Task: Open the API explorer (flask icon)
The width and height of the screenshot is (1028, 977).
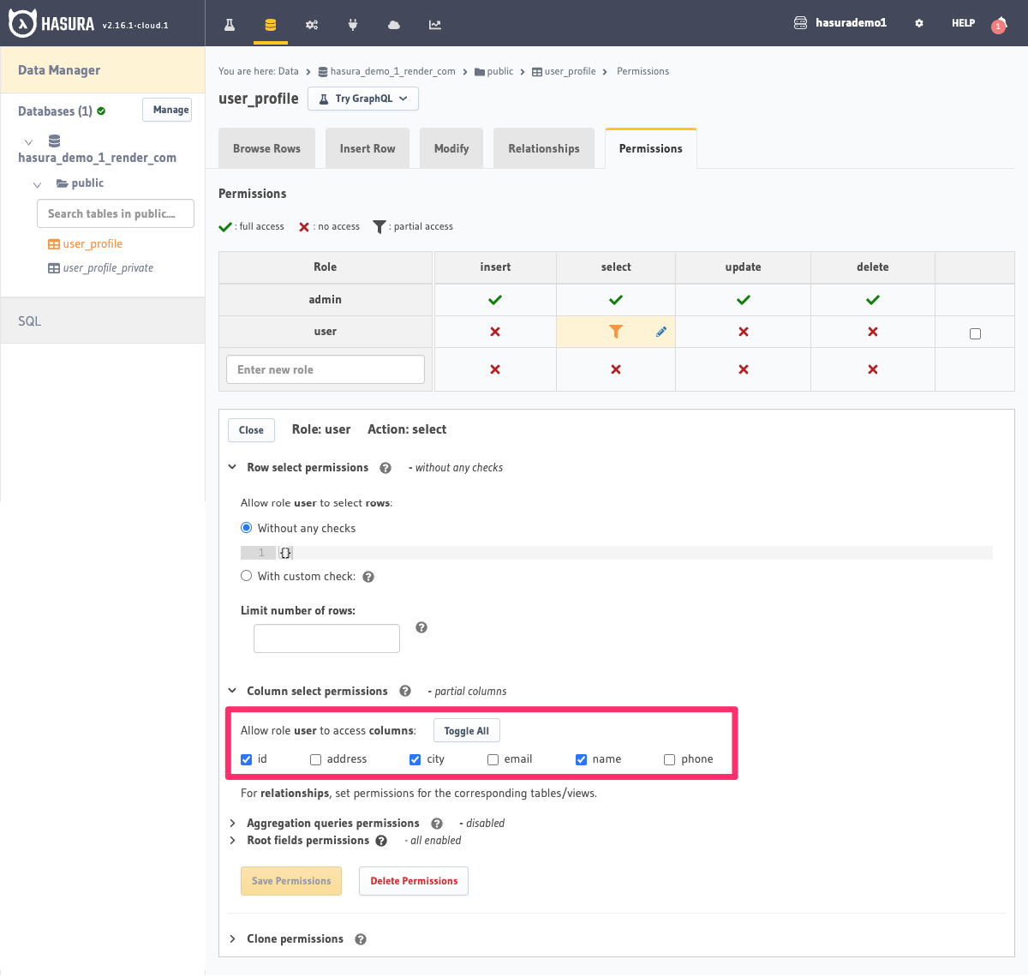Action: point(229,25)
